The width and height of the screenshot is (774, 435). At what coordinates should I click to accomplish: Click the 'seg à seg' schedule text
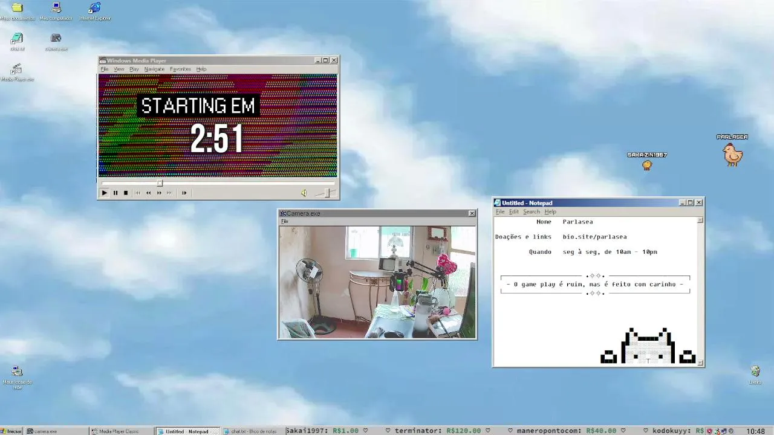click(x=610, y=252)
